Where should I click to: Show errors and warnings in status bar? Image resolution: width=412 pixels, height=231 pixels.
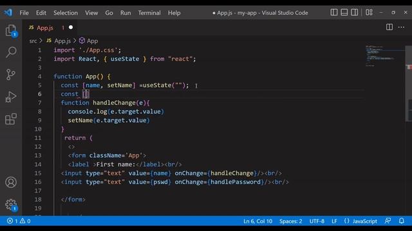coord(19,221)
